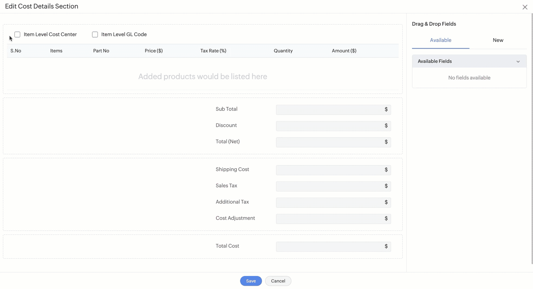Close the Edit Cost Details dialog

(525, 7)
